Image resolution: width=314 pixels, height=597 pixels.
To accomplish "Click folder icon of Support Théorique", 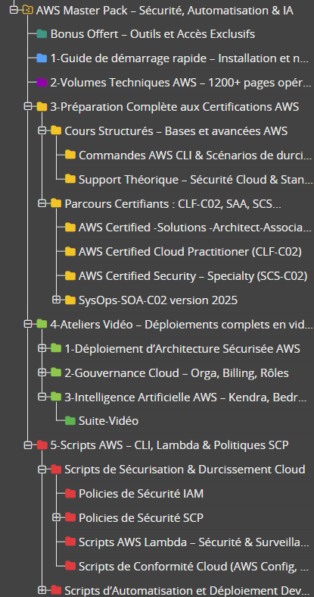I will 70,179.
